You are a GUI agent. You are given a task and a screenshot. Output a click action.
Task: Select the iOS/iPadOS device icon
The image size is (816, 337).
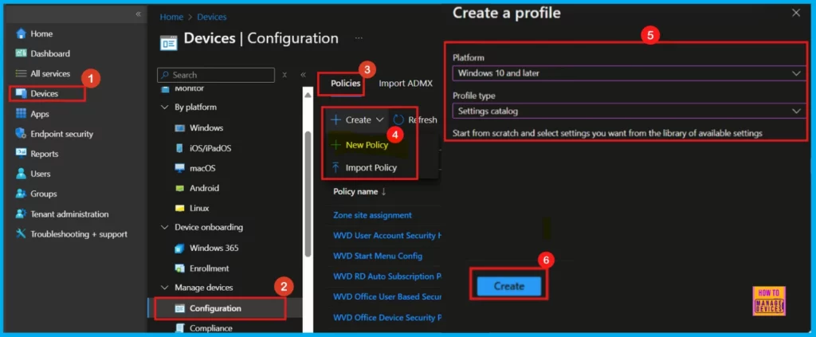click(x=179, y=148)
